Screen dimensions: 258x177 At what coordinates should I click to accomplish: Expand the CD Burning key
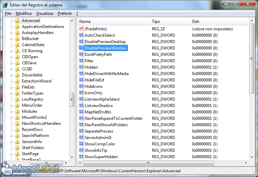click(11, 51)
